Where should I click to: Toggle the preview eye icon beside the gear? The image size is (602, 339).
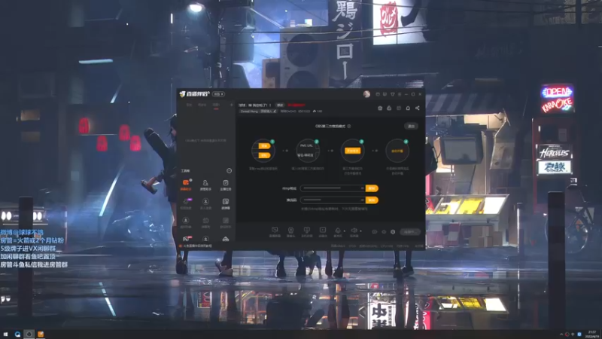[384, 232]
